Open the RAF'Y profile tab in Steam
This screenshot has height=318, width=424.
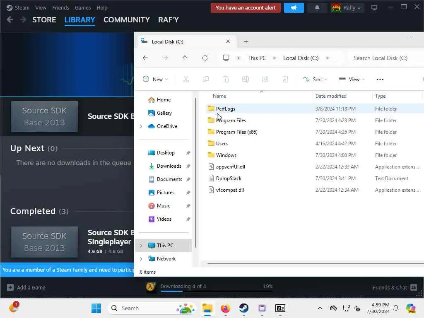(x=169, y=20)
